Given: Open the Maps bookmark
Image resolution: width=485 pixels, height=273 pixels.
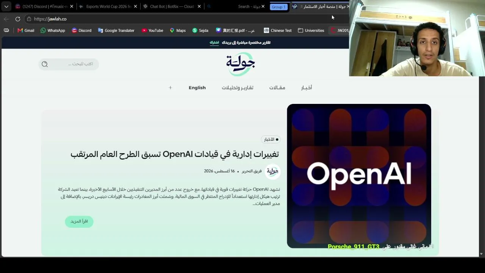Looking at the screenshot, I should click(177, 30).
